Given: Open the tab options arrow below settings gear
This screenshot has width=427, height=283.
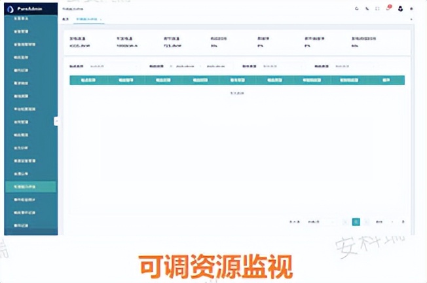Looking at the screenshot, I should (x=411, y=20).
